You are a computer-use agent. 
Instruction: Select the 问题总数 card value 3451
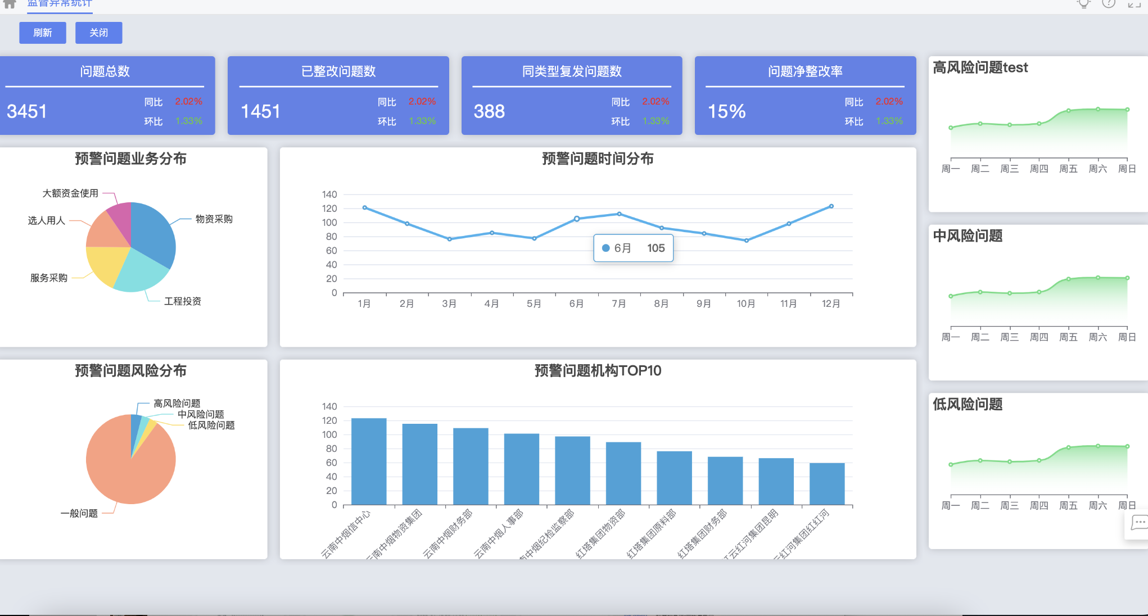click(x=27, y=111)
